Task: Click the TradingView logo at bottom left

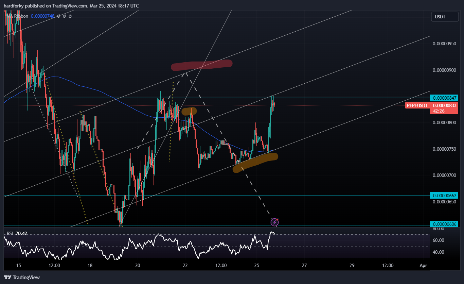Action: [x=22, y=277]
